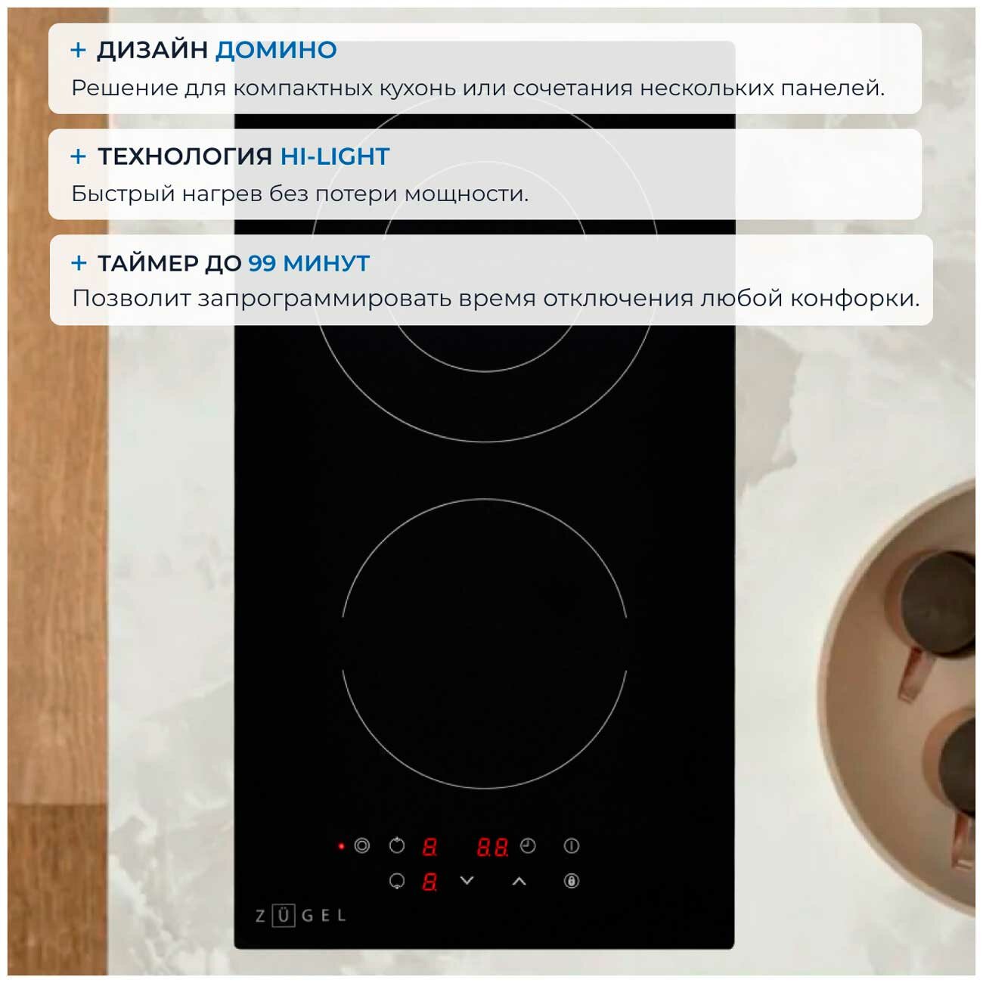Tap the dual-zone concentric ring icon
The width and height of the screenshot is (983, 983).
click(x=362, y=845)
